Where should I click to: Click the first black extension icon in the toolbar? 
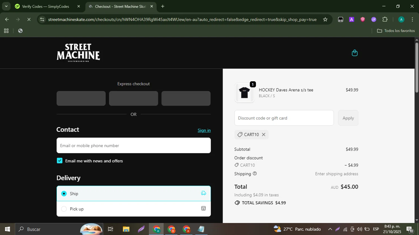pos(341,19)
